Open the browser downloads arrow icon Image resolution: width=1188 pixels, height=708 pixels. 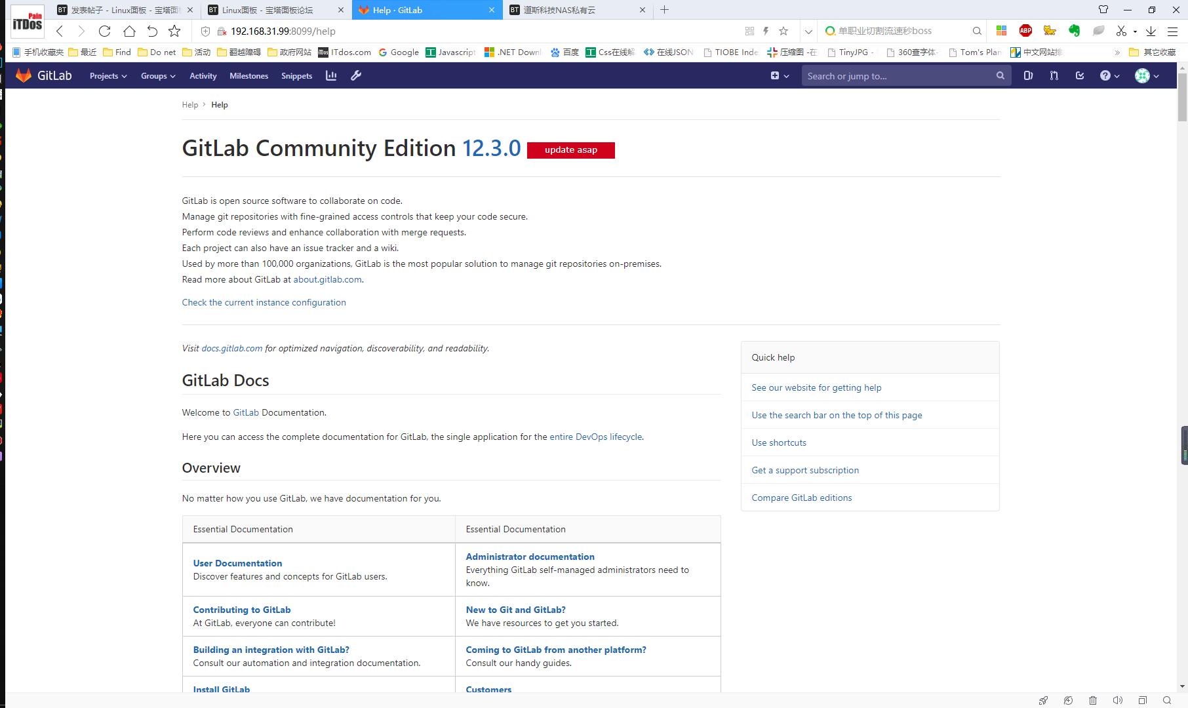pos(1151,31)
